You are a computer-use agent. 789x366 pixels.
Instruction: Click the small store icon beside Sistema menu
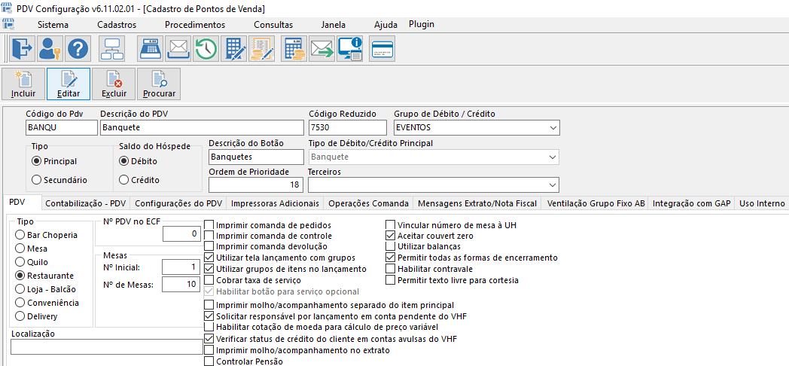[x=8, y=24]
